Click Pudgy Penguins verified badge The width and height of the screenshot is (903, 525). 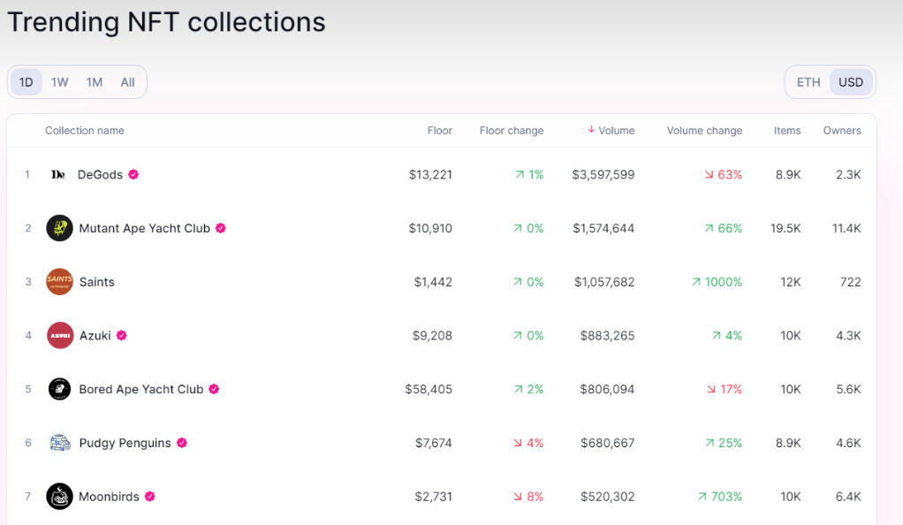tap(182, 443)
